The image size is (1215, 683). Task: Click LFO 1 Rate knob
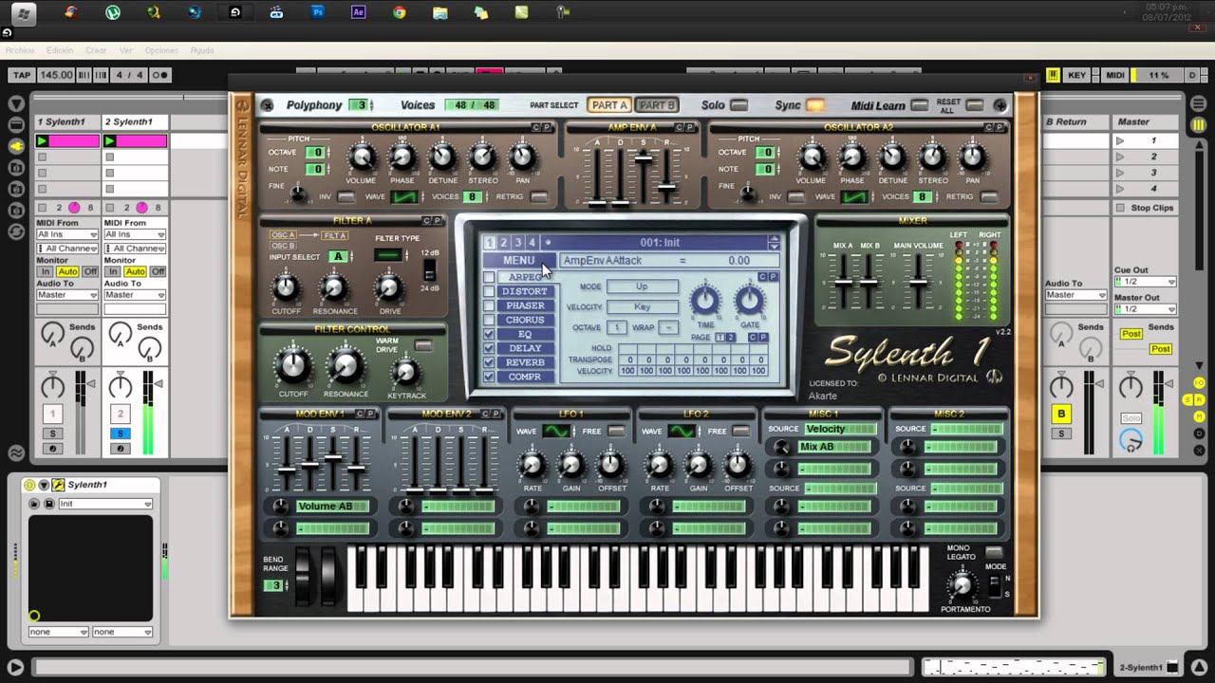pos(533,464)
